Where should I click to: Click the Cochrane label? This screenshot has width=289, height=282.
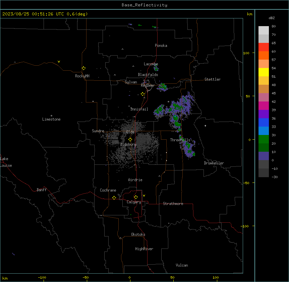[108, 190]
